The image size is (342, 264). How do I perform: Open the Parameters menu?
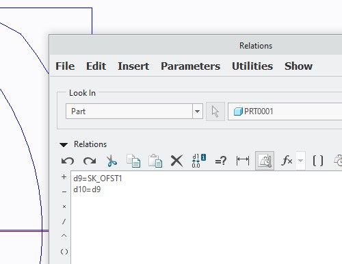coord(191,66)
